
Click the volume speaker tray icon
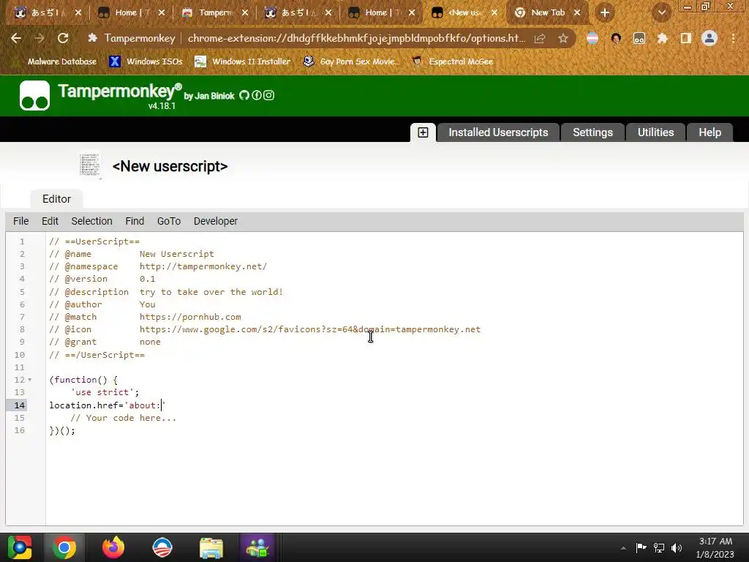(x=677, y=547)
